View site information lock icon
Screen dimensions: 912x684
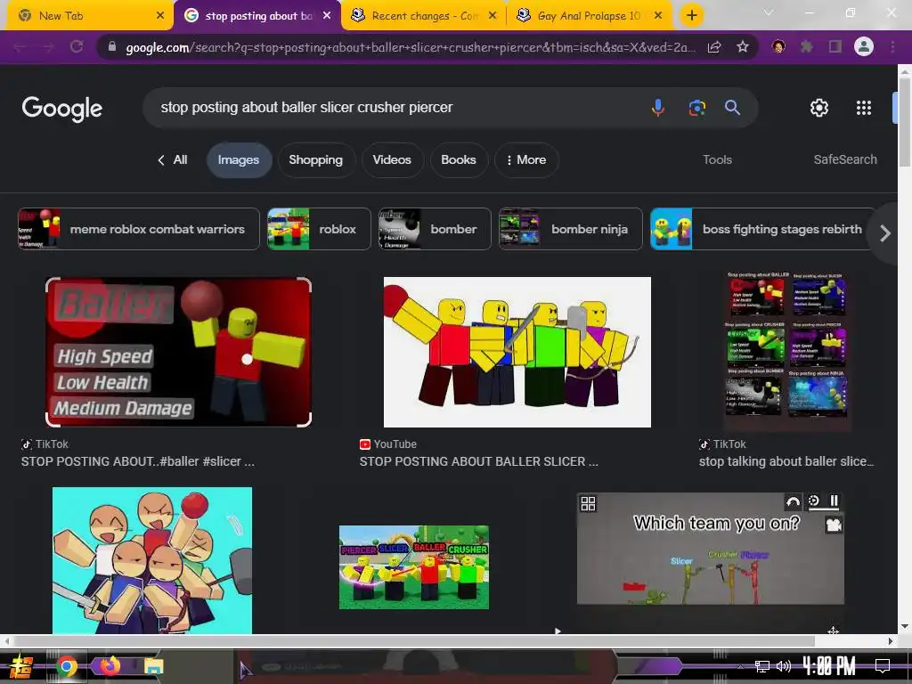point(112,46)
